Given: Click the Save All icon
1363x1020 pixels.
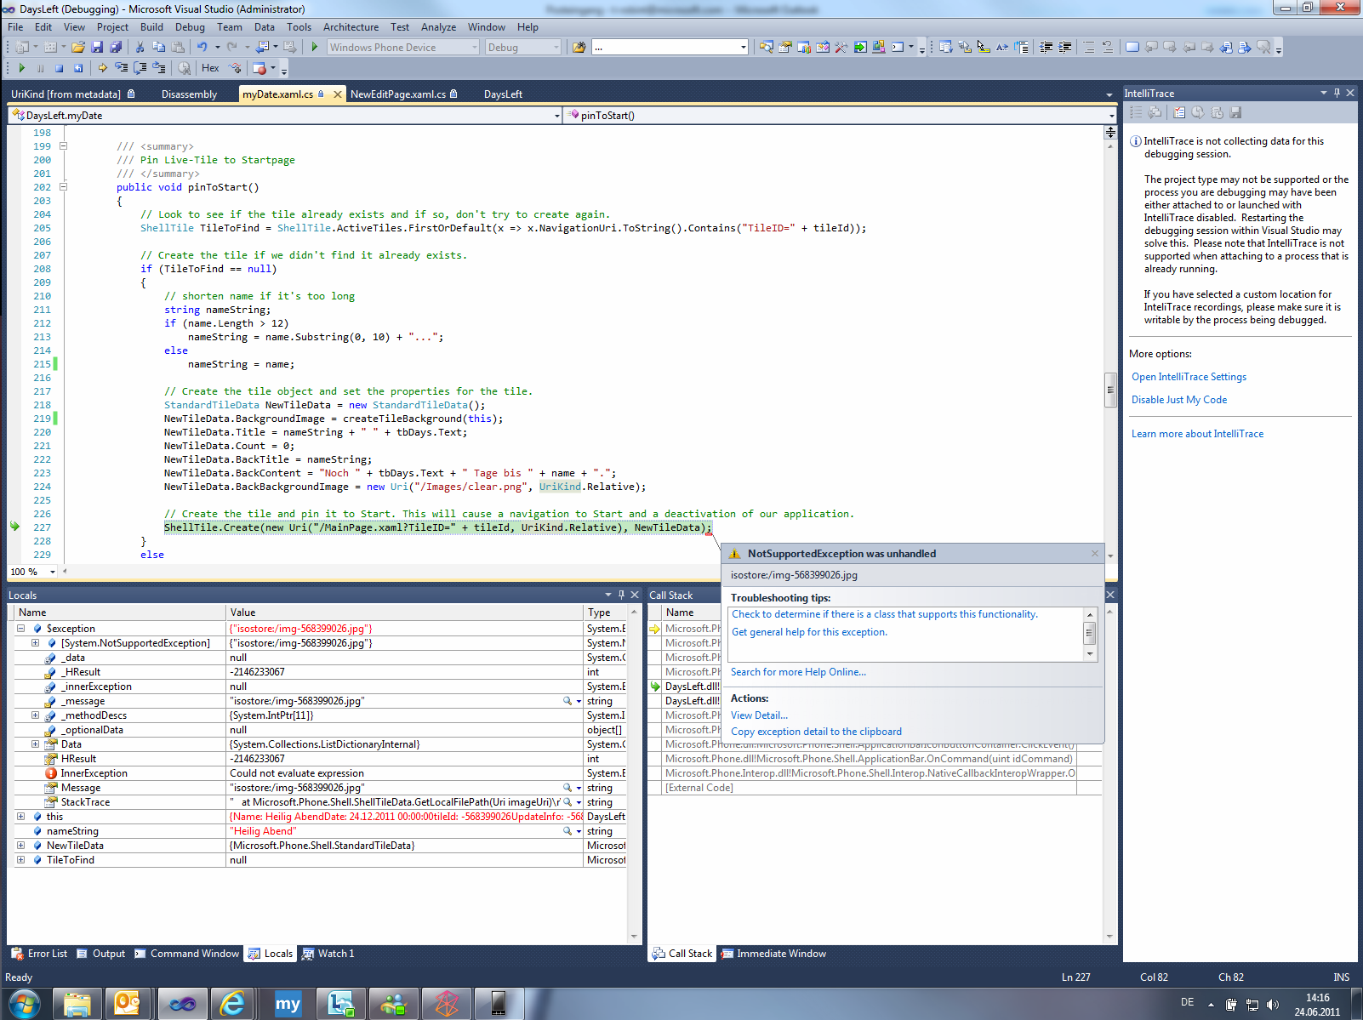Looking at the screenshot, I should 116,47.
